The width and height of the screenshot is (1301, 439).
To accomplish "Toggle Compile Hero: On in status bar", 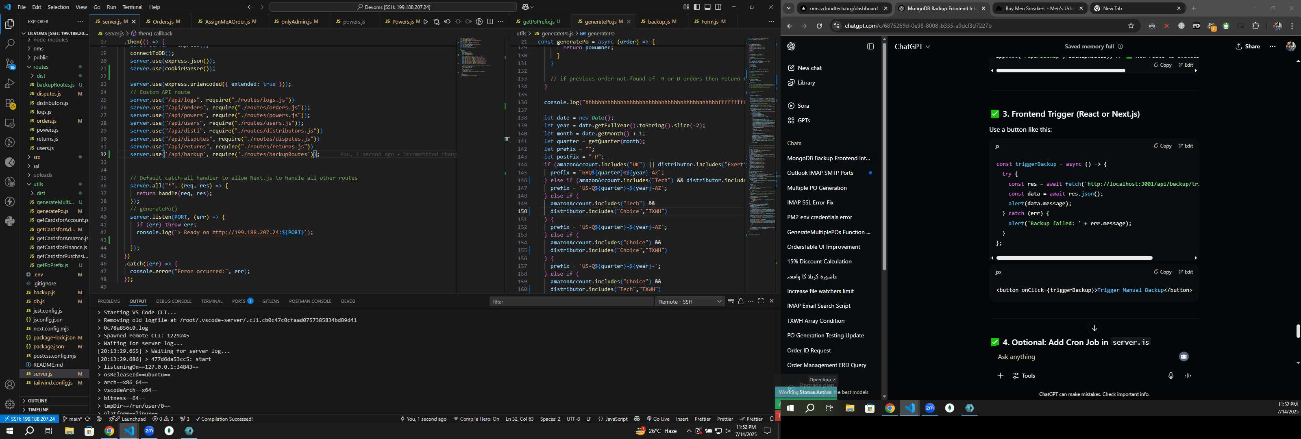I will click(x=476, y=419).
